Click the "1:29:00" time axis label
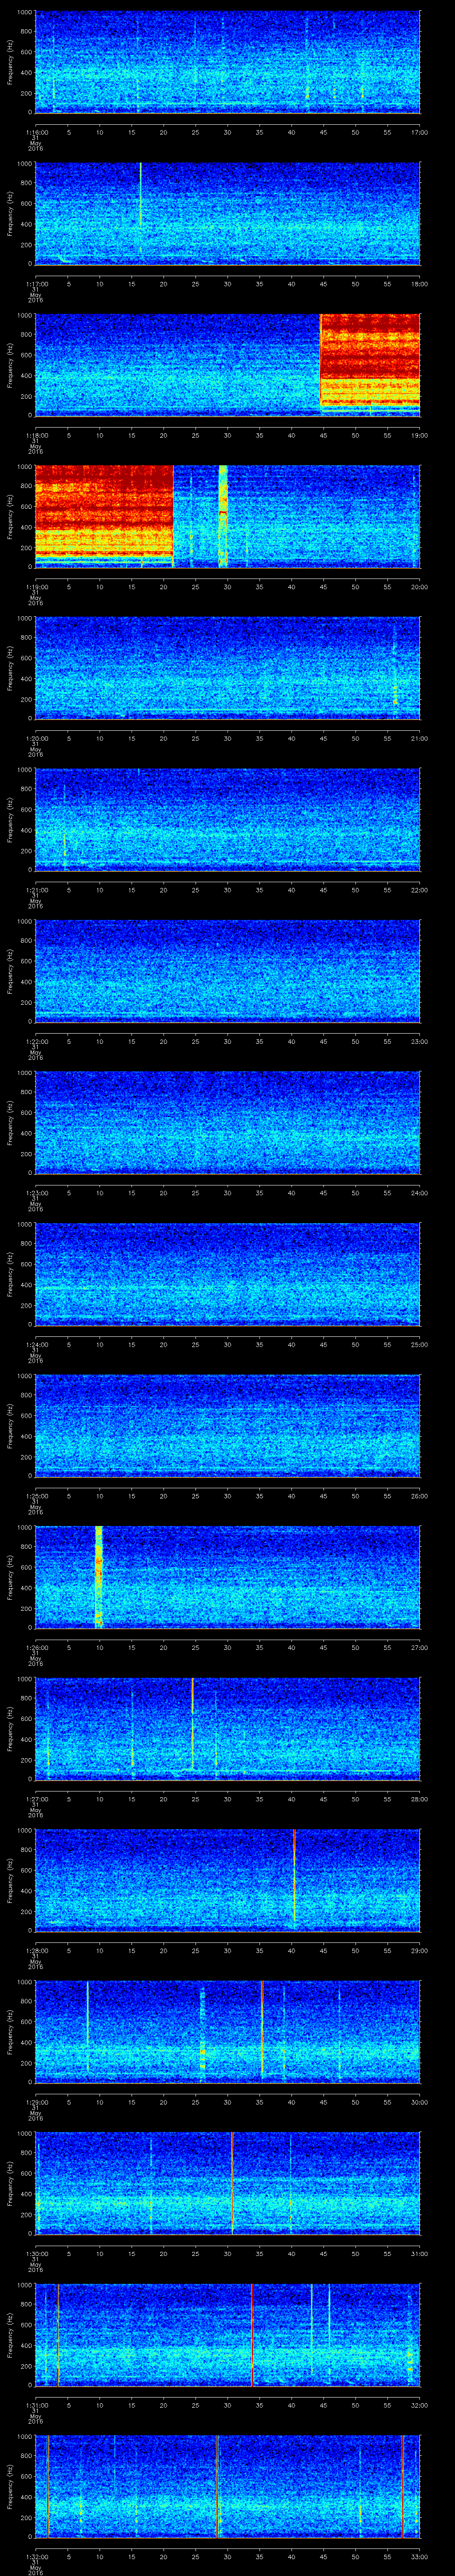Viewport: 455px width, 2576px height. 36,2101
